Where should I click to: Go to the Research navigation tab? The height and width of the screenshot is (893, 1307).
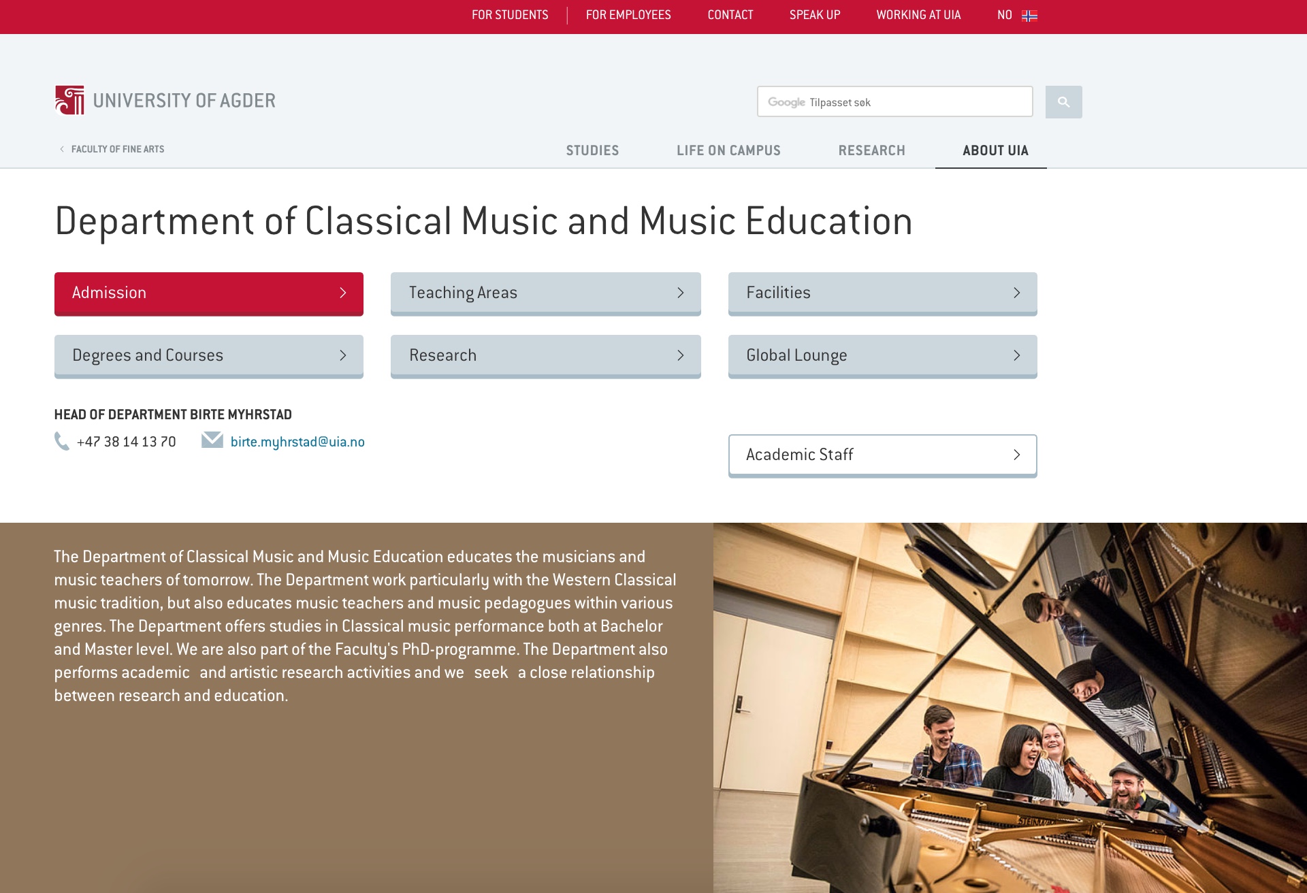click(871, 150)
